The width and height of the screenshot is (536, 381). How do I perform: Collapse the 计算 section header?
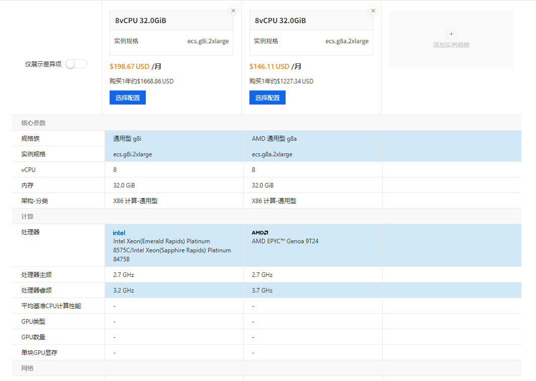pos(27,217)
